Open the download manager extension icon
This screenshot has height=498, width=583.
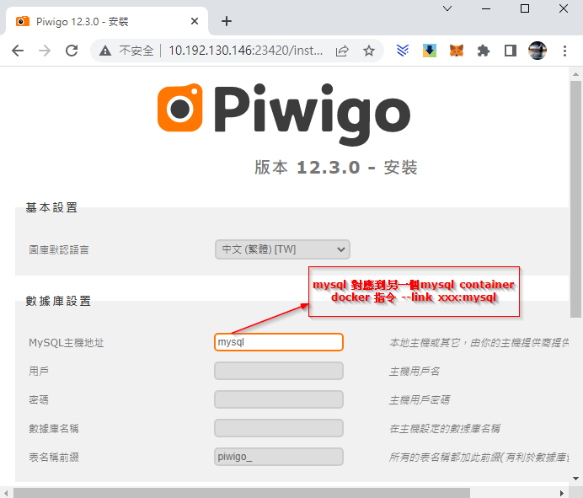[430, 51]
